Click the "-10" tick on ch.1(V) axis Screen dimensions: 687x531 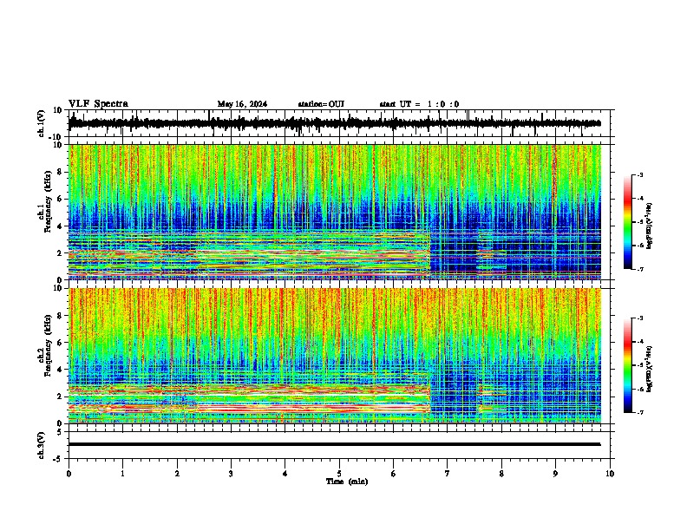(x=56, y=137)
